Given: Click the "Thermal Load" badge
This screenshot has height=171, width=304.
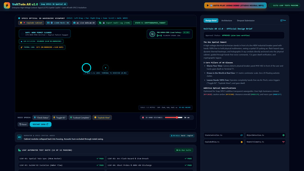Looking at the screenshot, I should tap(42, 47).
